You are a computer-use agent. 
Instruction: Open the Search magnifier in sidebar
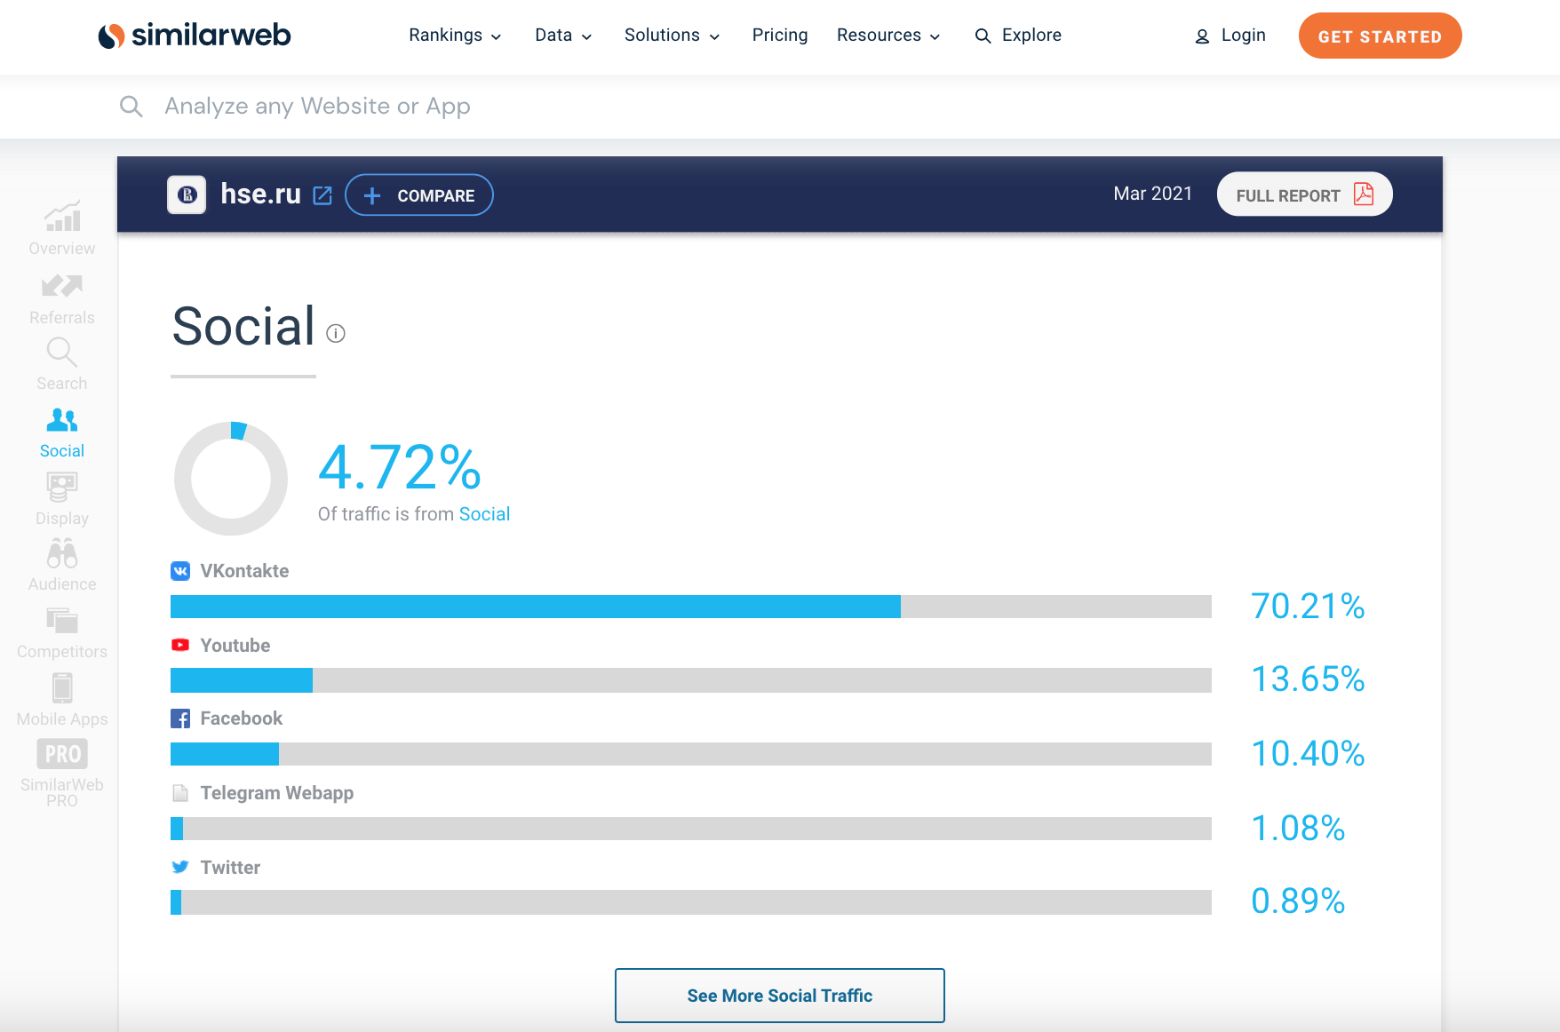pos(62,353)
